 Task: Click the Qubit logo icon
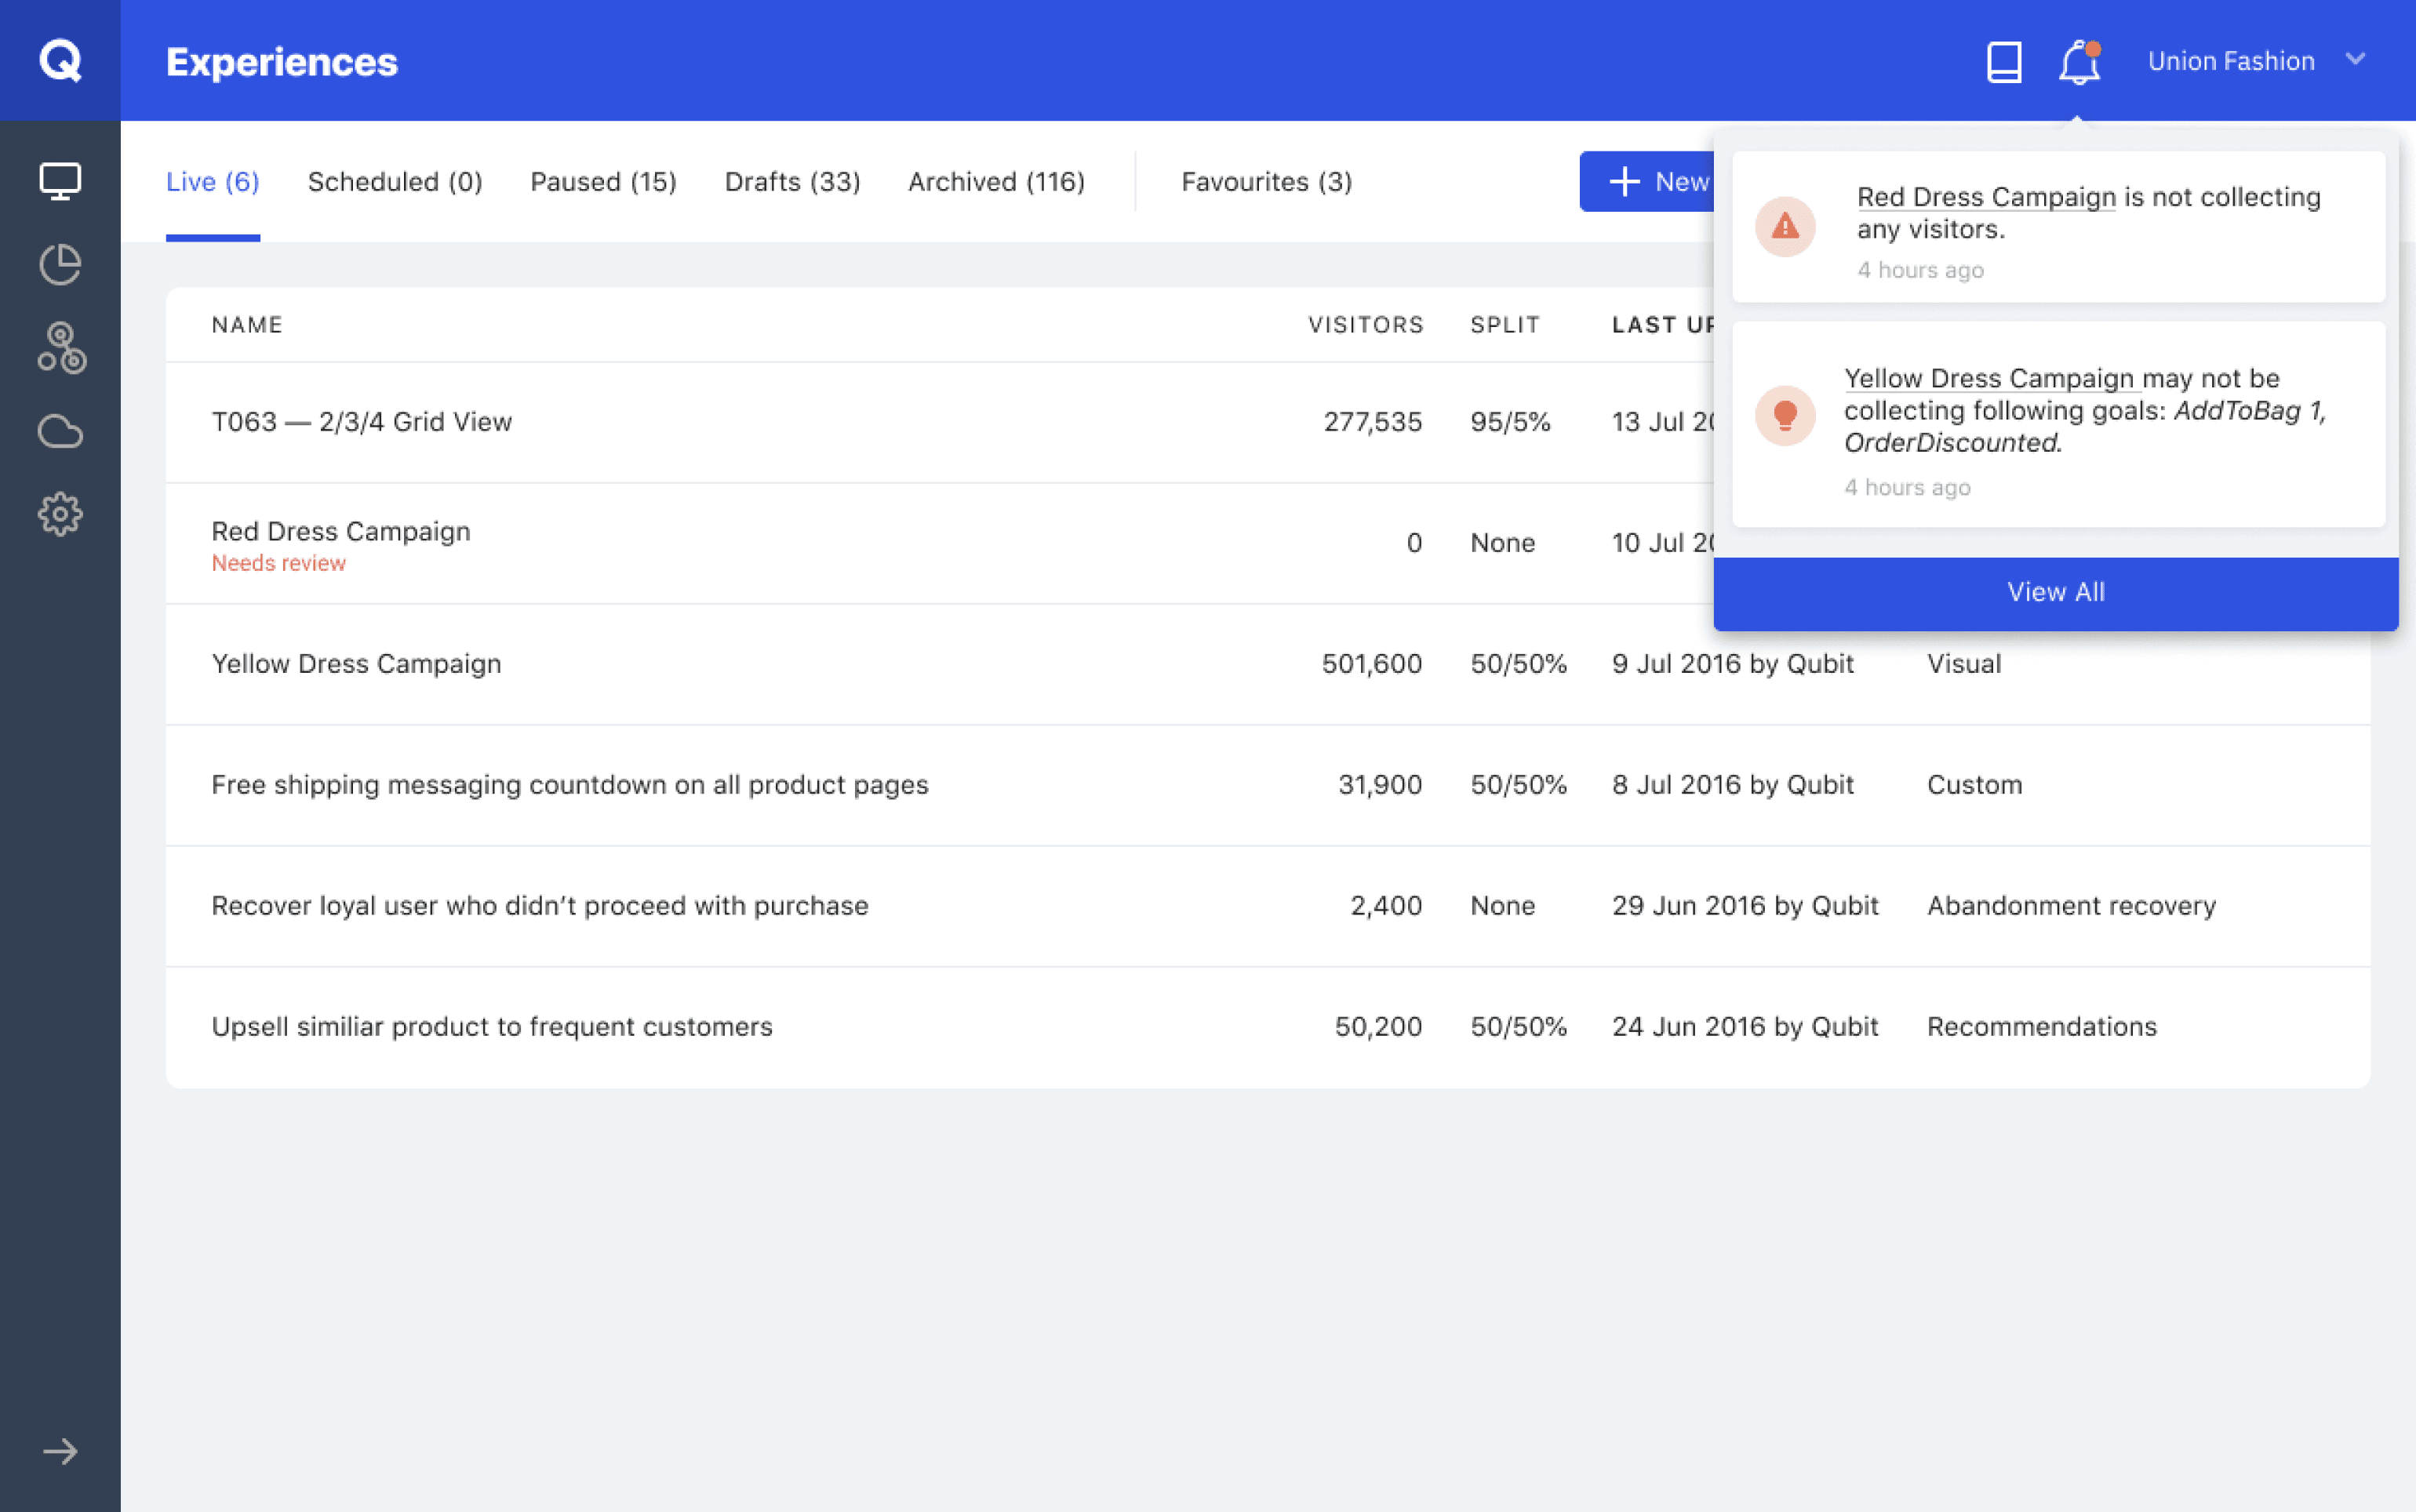coord(60,60)
